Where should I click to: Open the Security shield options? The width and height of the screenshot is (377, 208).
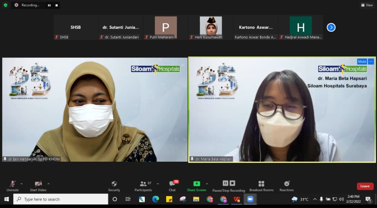tap(114, 186)
